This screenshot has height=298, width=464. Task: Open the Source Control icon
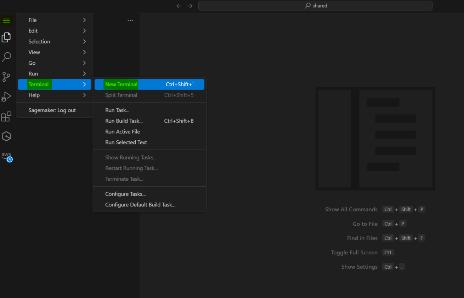(6, 77)
